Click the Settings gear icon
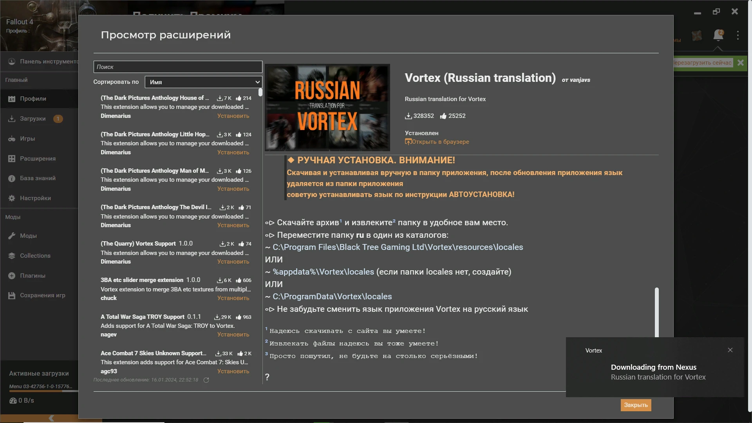This screenshot has height=423, width=752. (x=12, y=198)
